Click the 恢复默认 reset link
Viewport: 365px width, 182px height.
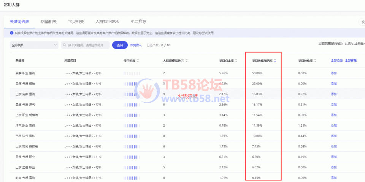[x=136, y=45]
